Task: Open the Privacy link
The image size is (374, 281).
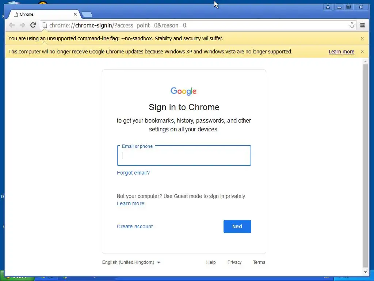Action: pos(234,262)
